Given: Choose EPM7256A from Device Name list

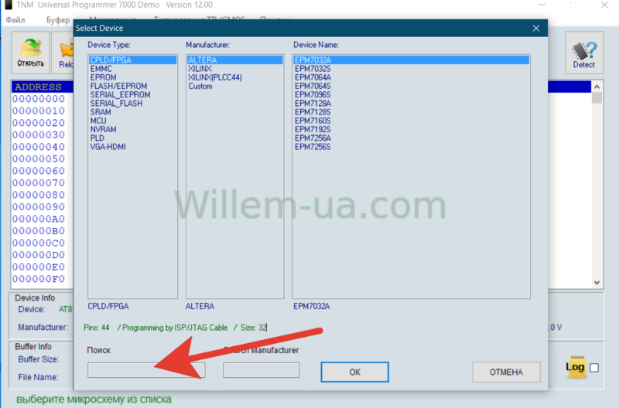Looking at the screenshot, I should [x=313, y=138].
